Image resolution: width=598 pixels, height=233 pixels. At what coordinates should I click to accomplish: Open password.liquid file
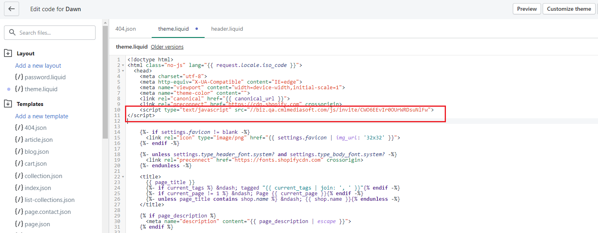click(x=45, y=77)
